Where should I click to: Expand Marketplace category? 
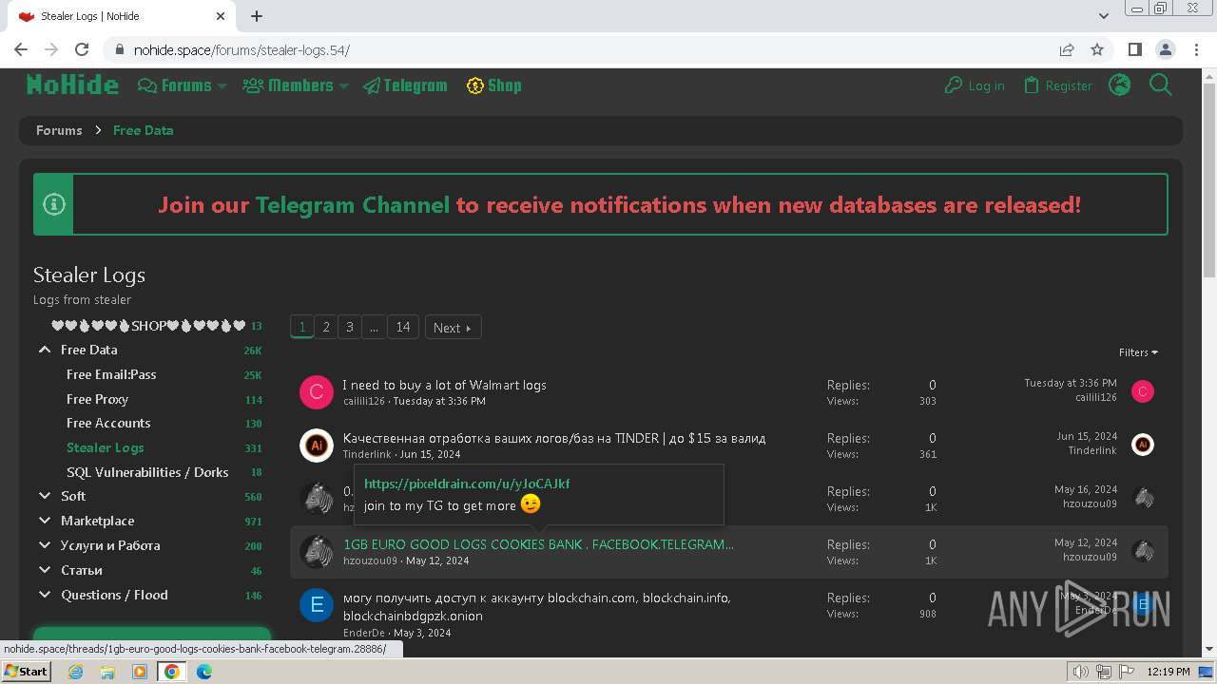pos(45,521)
